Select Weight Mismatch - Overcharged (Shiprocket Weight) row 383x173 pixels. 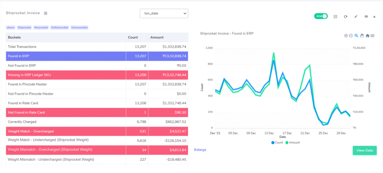click(x=97, y=149)
